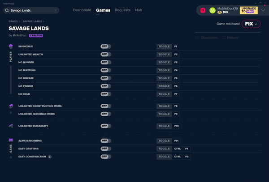Open the account menu chevron
The image size is (269, 182).
click(263, 10)
